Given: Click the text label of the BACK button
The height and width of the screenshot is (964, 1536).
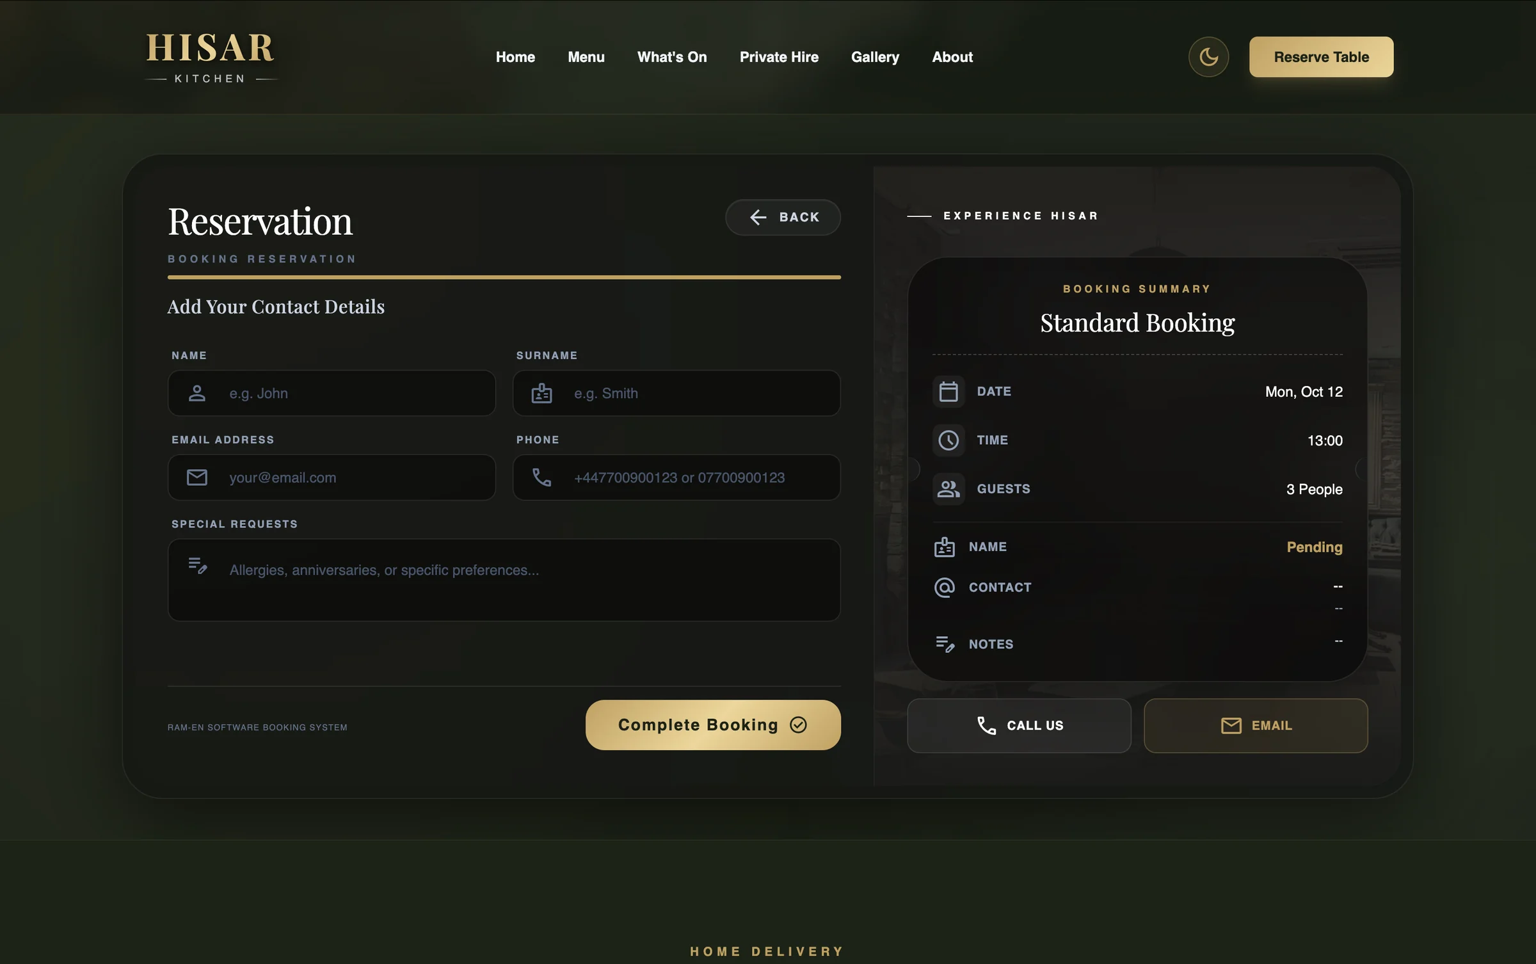Looking at the screenshot, I should click(x=799, y=218).
